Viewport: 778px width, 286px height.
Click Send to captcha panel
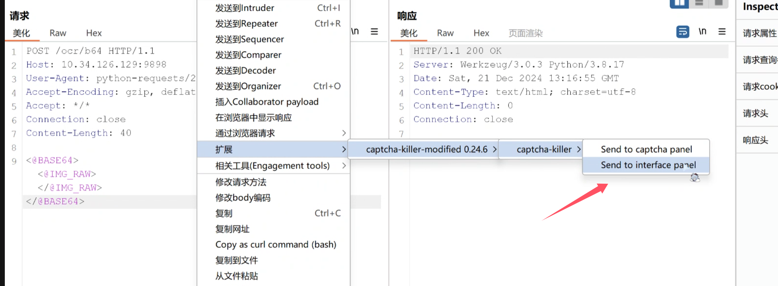point(646,149)
